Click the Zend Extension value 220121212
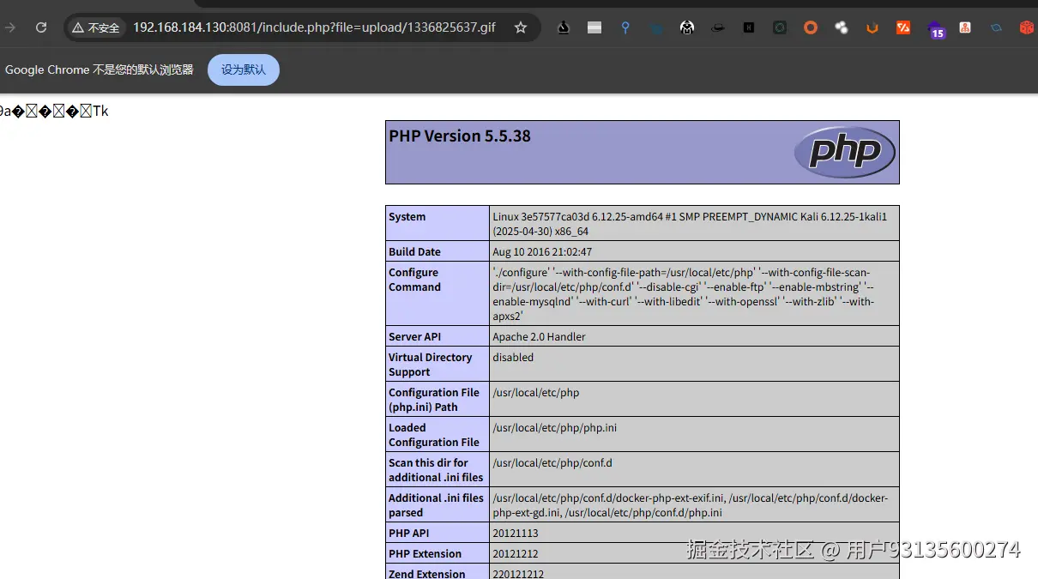 [x=518, y=574]
